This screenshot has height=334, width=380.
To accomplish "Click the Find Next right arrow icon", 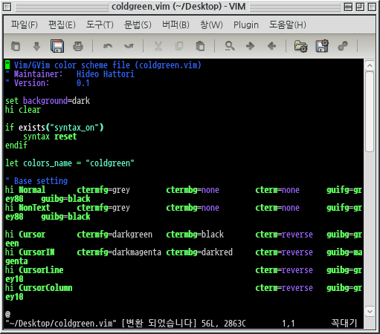I will (250, 46).
